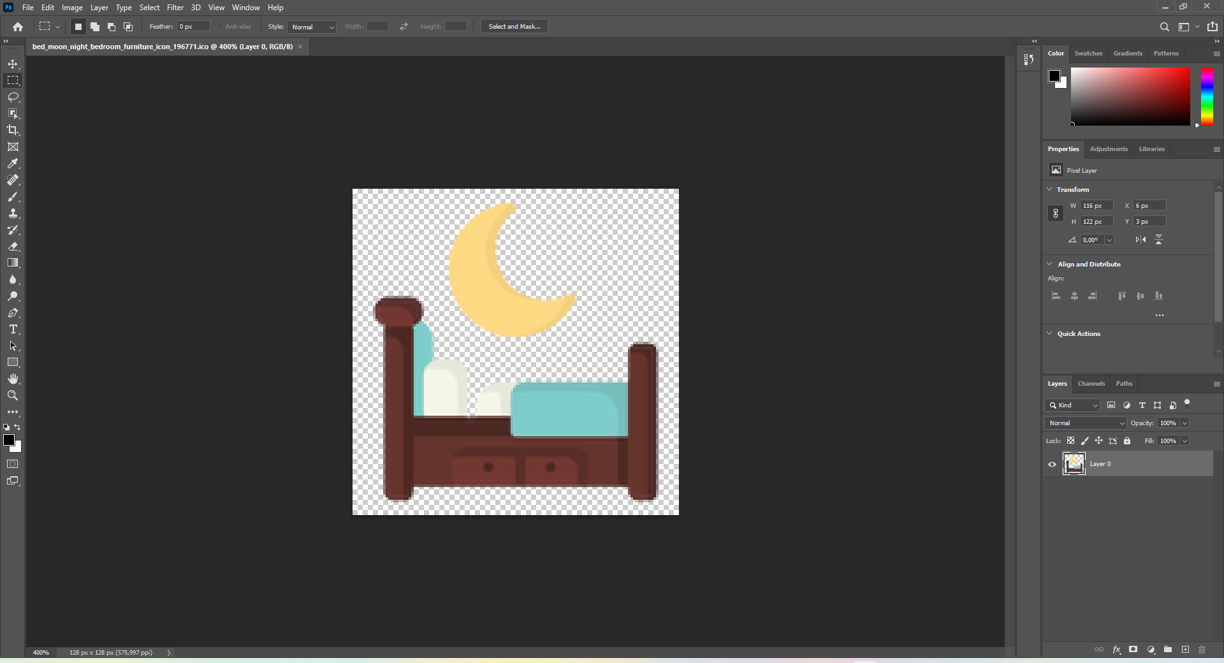The height and width of the screenshot is (663, 1224).
Task: Switch to the Adjustments tab
Action: [1109, 149]
